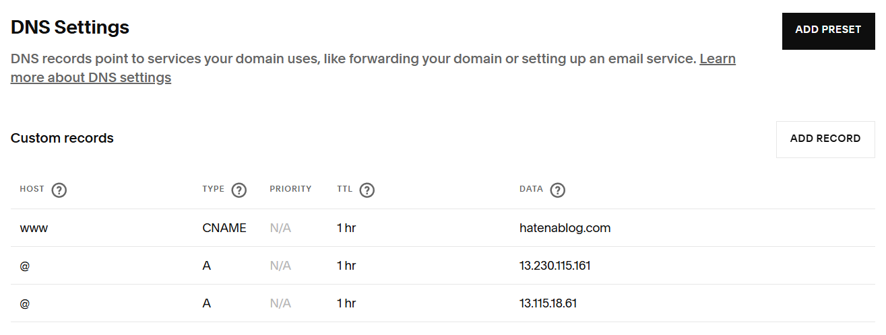Click the CNAME type value
The height and width of the screenshot is (335, 886).
[224, 228]
